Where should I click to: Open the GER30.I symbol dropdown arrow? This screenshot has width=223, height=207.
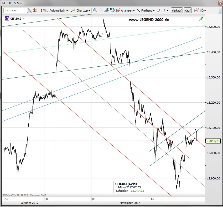pos(23,19)
